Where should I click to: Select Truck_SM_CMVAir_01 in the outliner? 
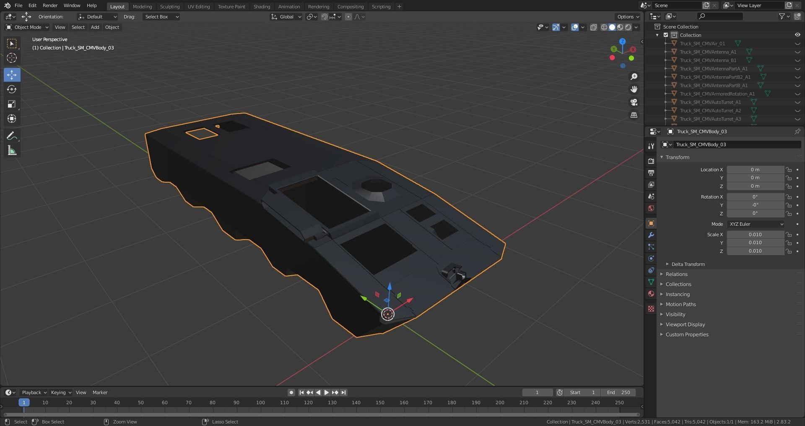click(702, 44)
